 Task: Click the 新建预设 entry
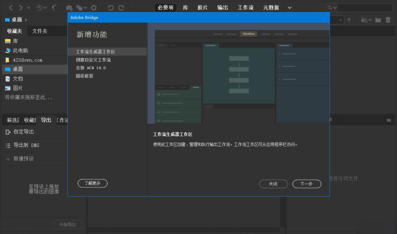[x=23, y=159]
